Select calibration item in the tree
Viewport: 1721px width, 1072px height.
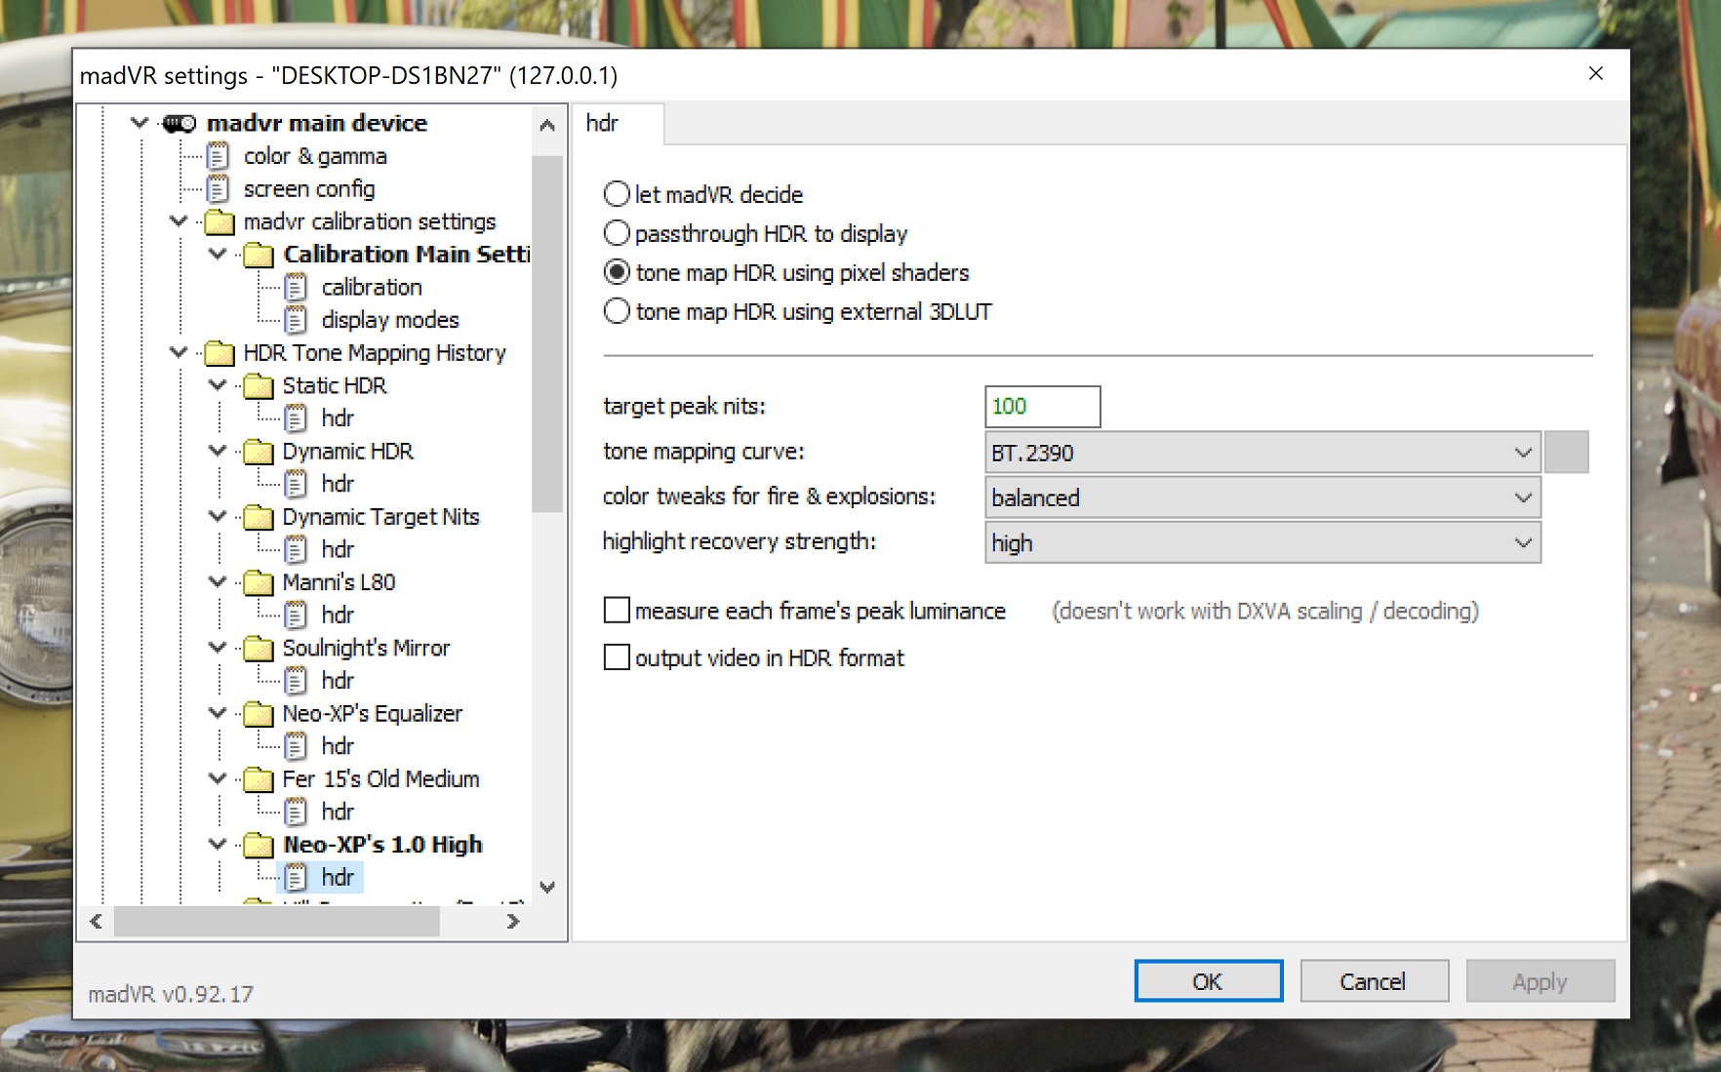(x=371, y=288)
